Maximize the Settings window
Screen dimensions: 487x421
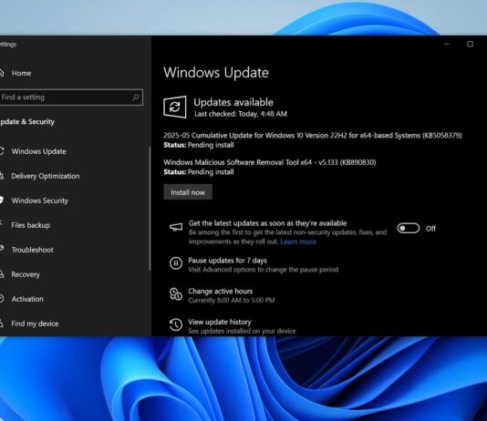[471, 44]
